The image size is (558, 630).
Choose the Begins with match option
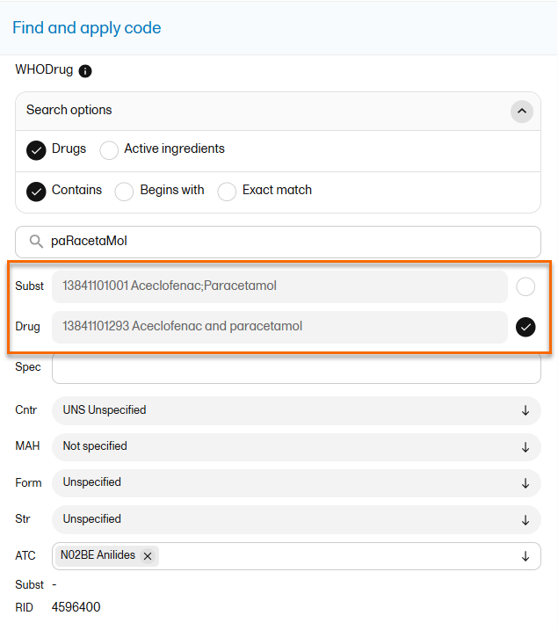click(125, 192)
